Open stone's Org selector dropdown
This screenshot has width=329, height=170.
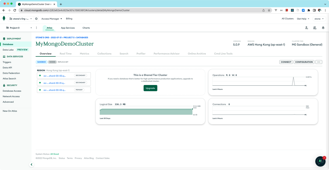click(x=21, y=19)
